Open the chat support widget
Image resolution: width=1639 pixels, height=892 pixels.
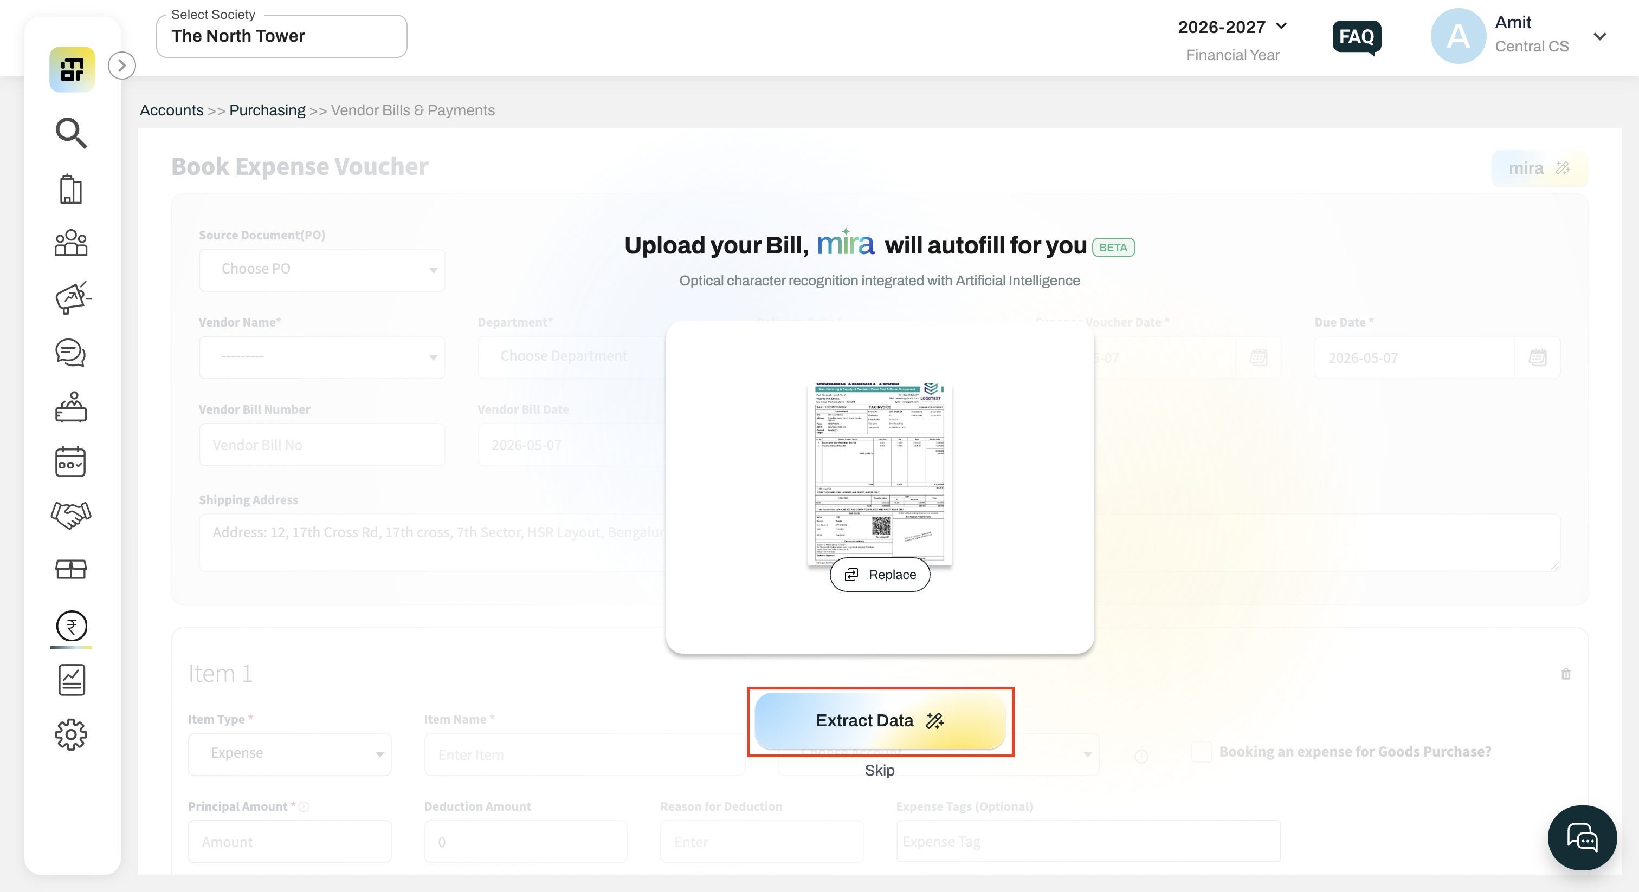point(1583,838)
